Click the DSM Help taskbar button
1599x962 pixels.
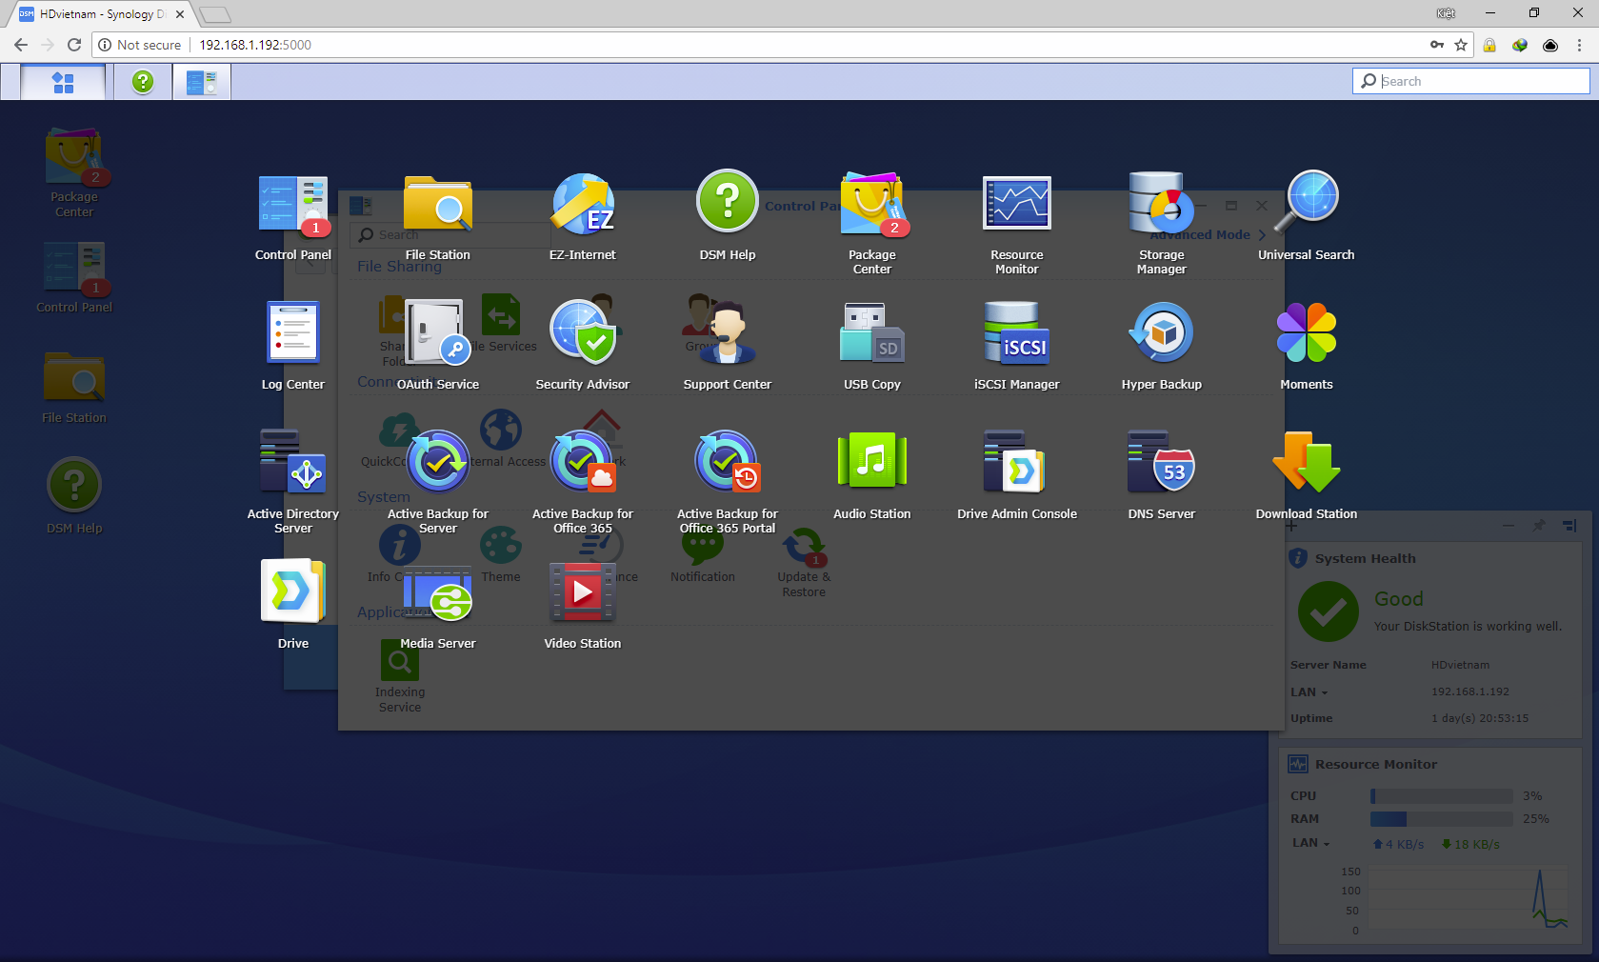pyautogui.click(x=143, y=82)
